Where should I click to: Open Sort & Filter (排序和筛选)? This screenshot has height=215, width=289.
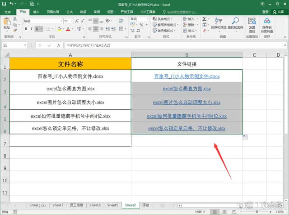[x=218, y=23]
